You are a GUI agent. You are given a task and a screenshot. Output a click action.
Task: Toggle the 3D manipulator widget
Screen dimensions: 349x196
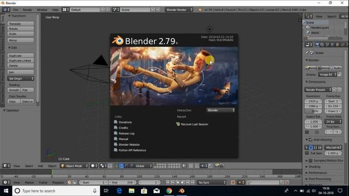click(x=116, y=166)
